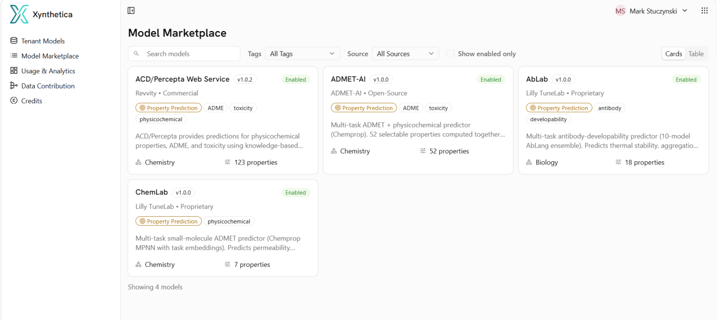Toggle the Show enabled only checkbox
Screen dimensions: 717x320
click(450, 54)
